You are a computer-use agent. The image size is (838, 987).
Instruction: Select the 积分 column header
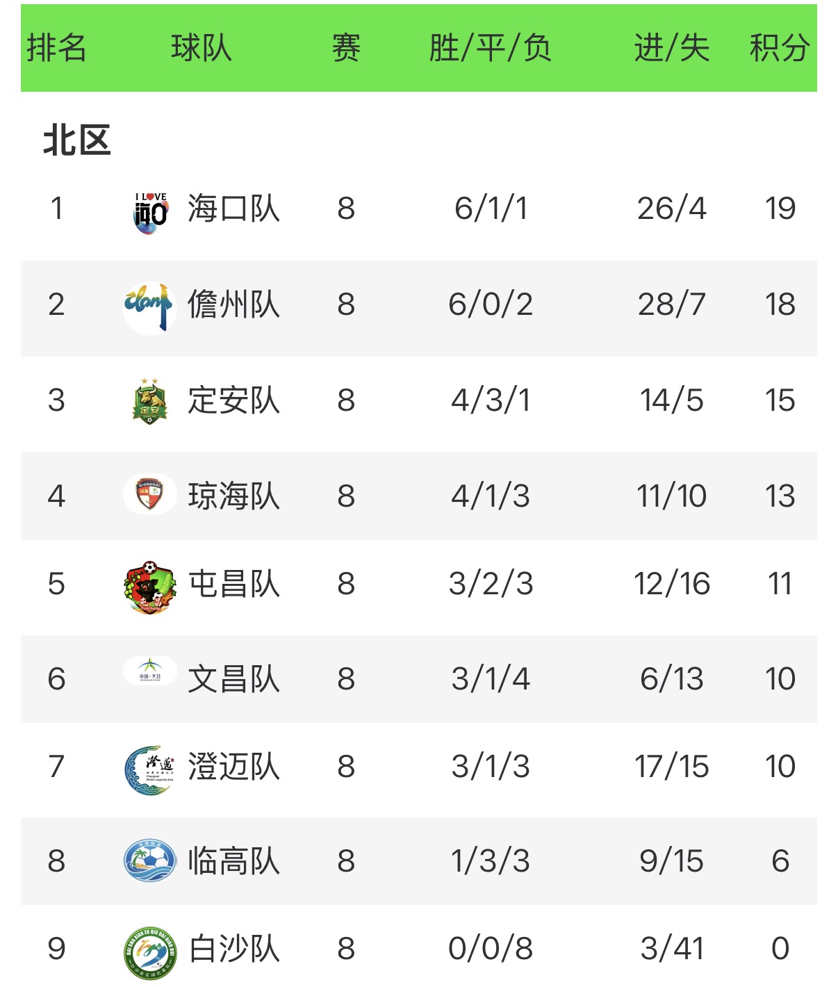[x=779, y=49]
